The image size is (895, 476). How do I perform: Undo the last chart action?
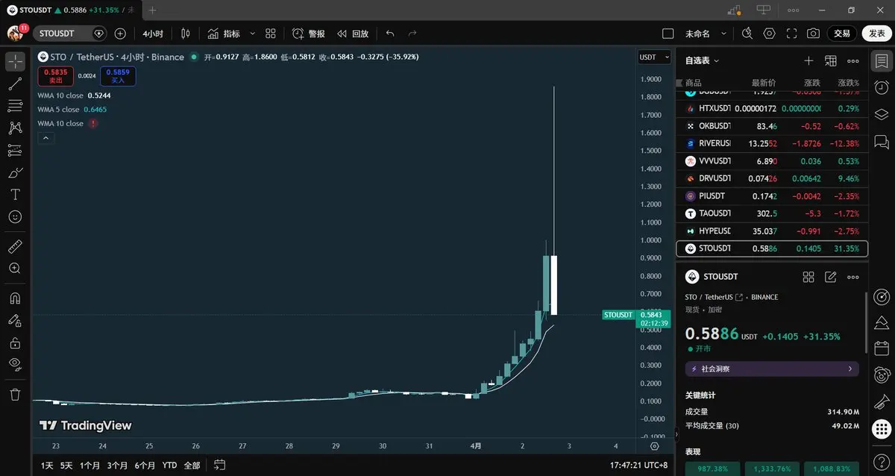(x=390, y=34)
